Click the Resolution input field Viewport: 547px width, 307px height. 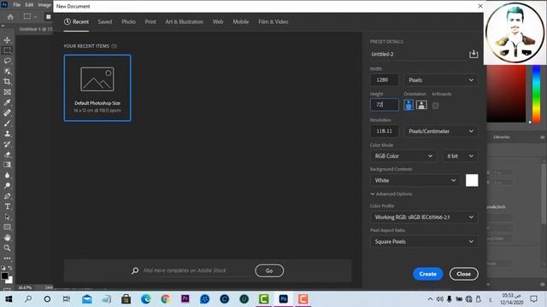(385, 131)
